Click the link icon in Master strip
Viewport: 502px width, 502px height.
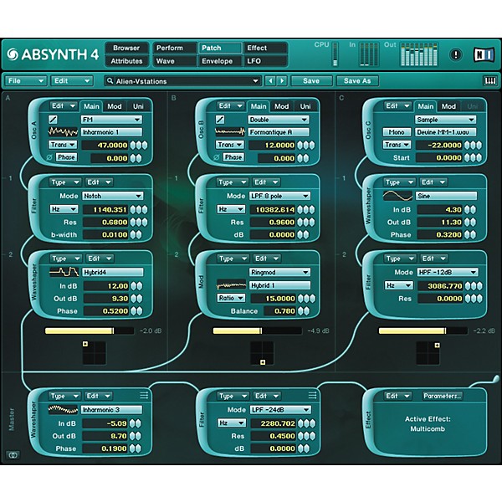[13, 455]
